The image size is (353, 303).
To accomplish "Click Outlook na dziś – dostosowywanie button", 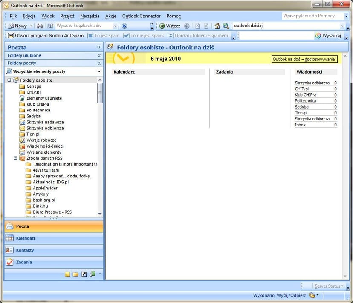I will pos(304,59).
